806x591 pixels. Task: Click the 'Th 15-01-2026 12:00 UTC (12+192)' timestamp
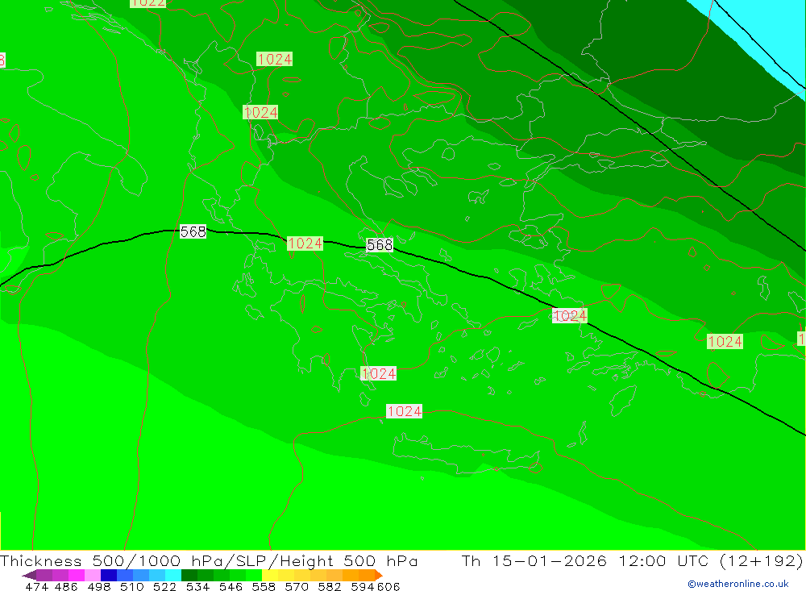pos(632,560)
